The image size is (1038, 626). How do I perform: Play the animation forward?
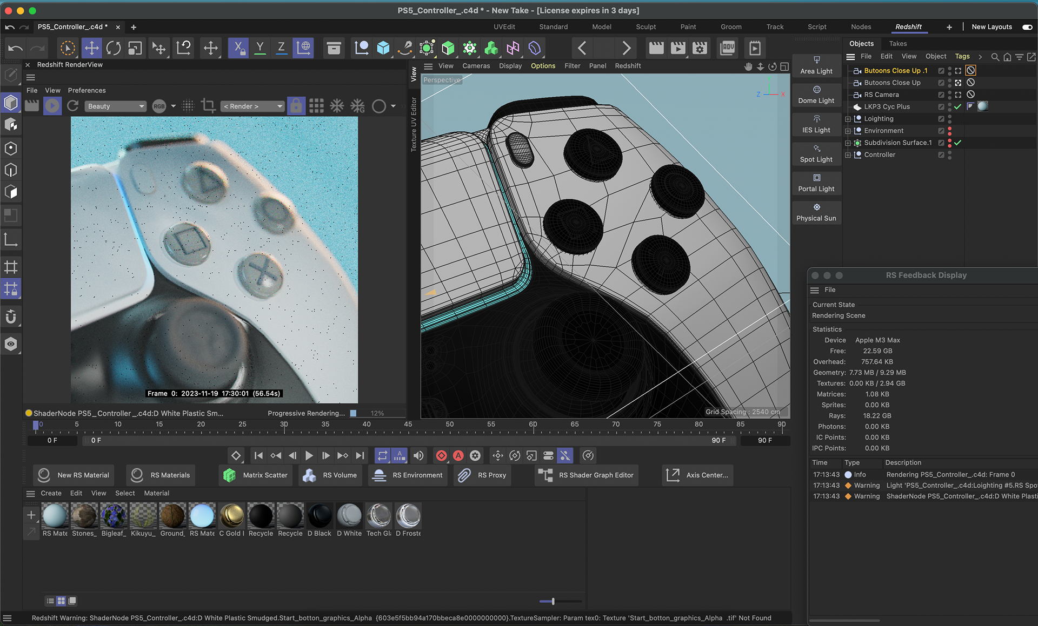309,455
